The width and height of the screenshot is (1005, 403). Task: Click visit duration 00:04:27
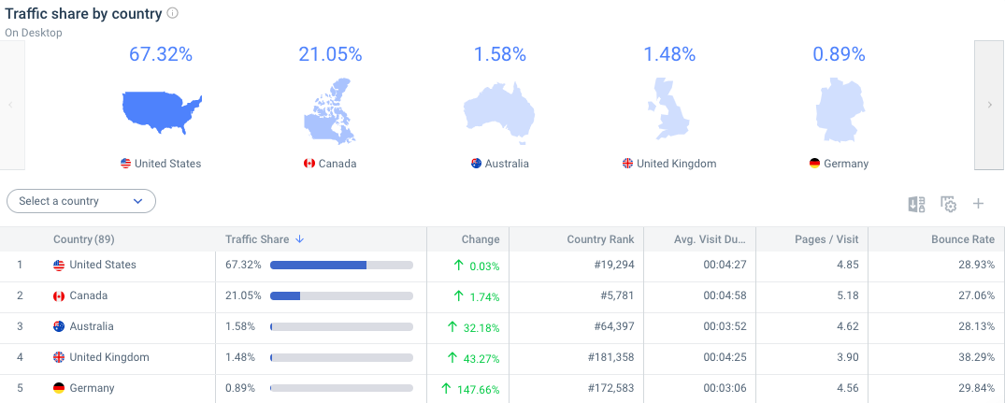725,265
